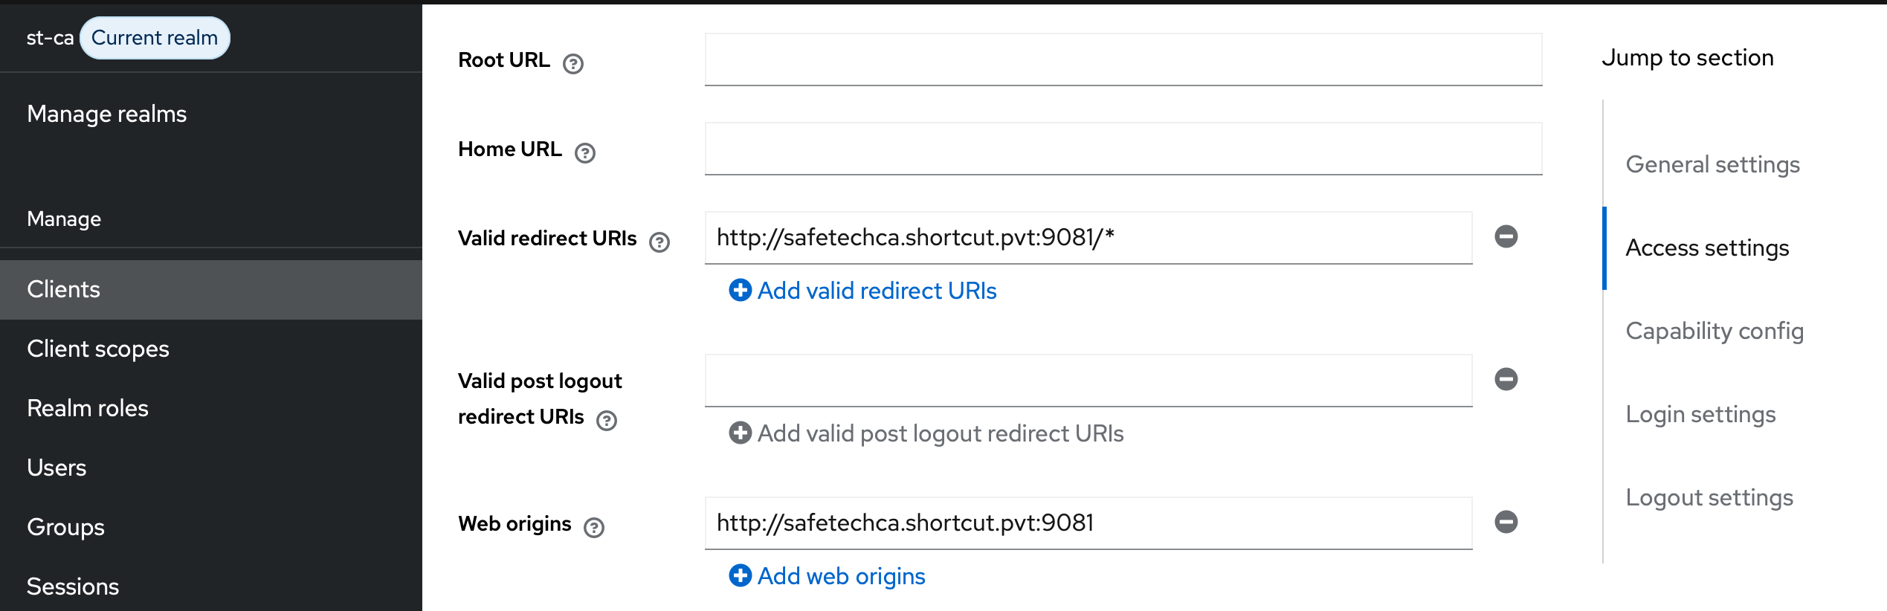Image resolution: width=1887 pixels, height=611 pixels.
Task: Add valid redirect URIs
Action: [862, 291]
